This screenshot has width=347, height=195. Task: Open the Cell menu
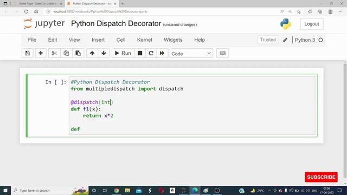(x=121, y=40)
